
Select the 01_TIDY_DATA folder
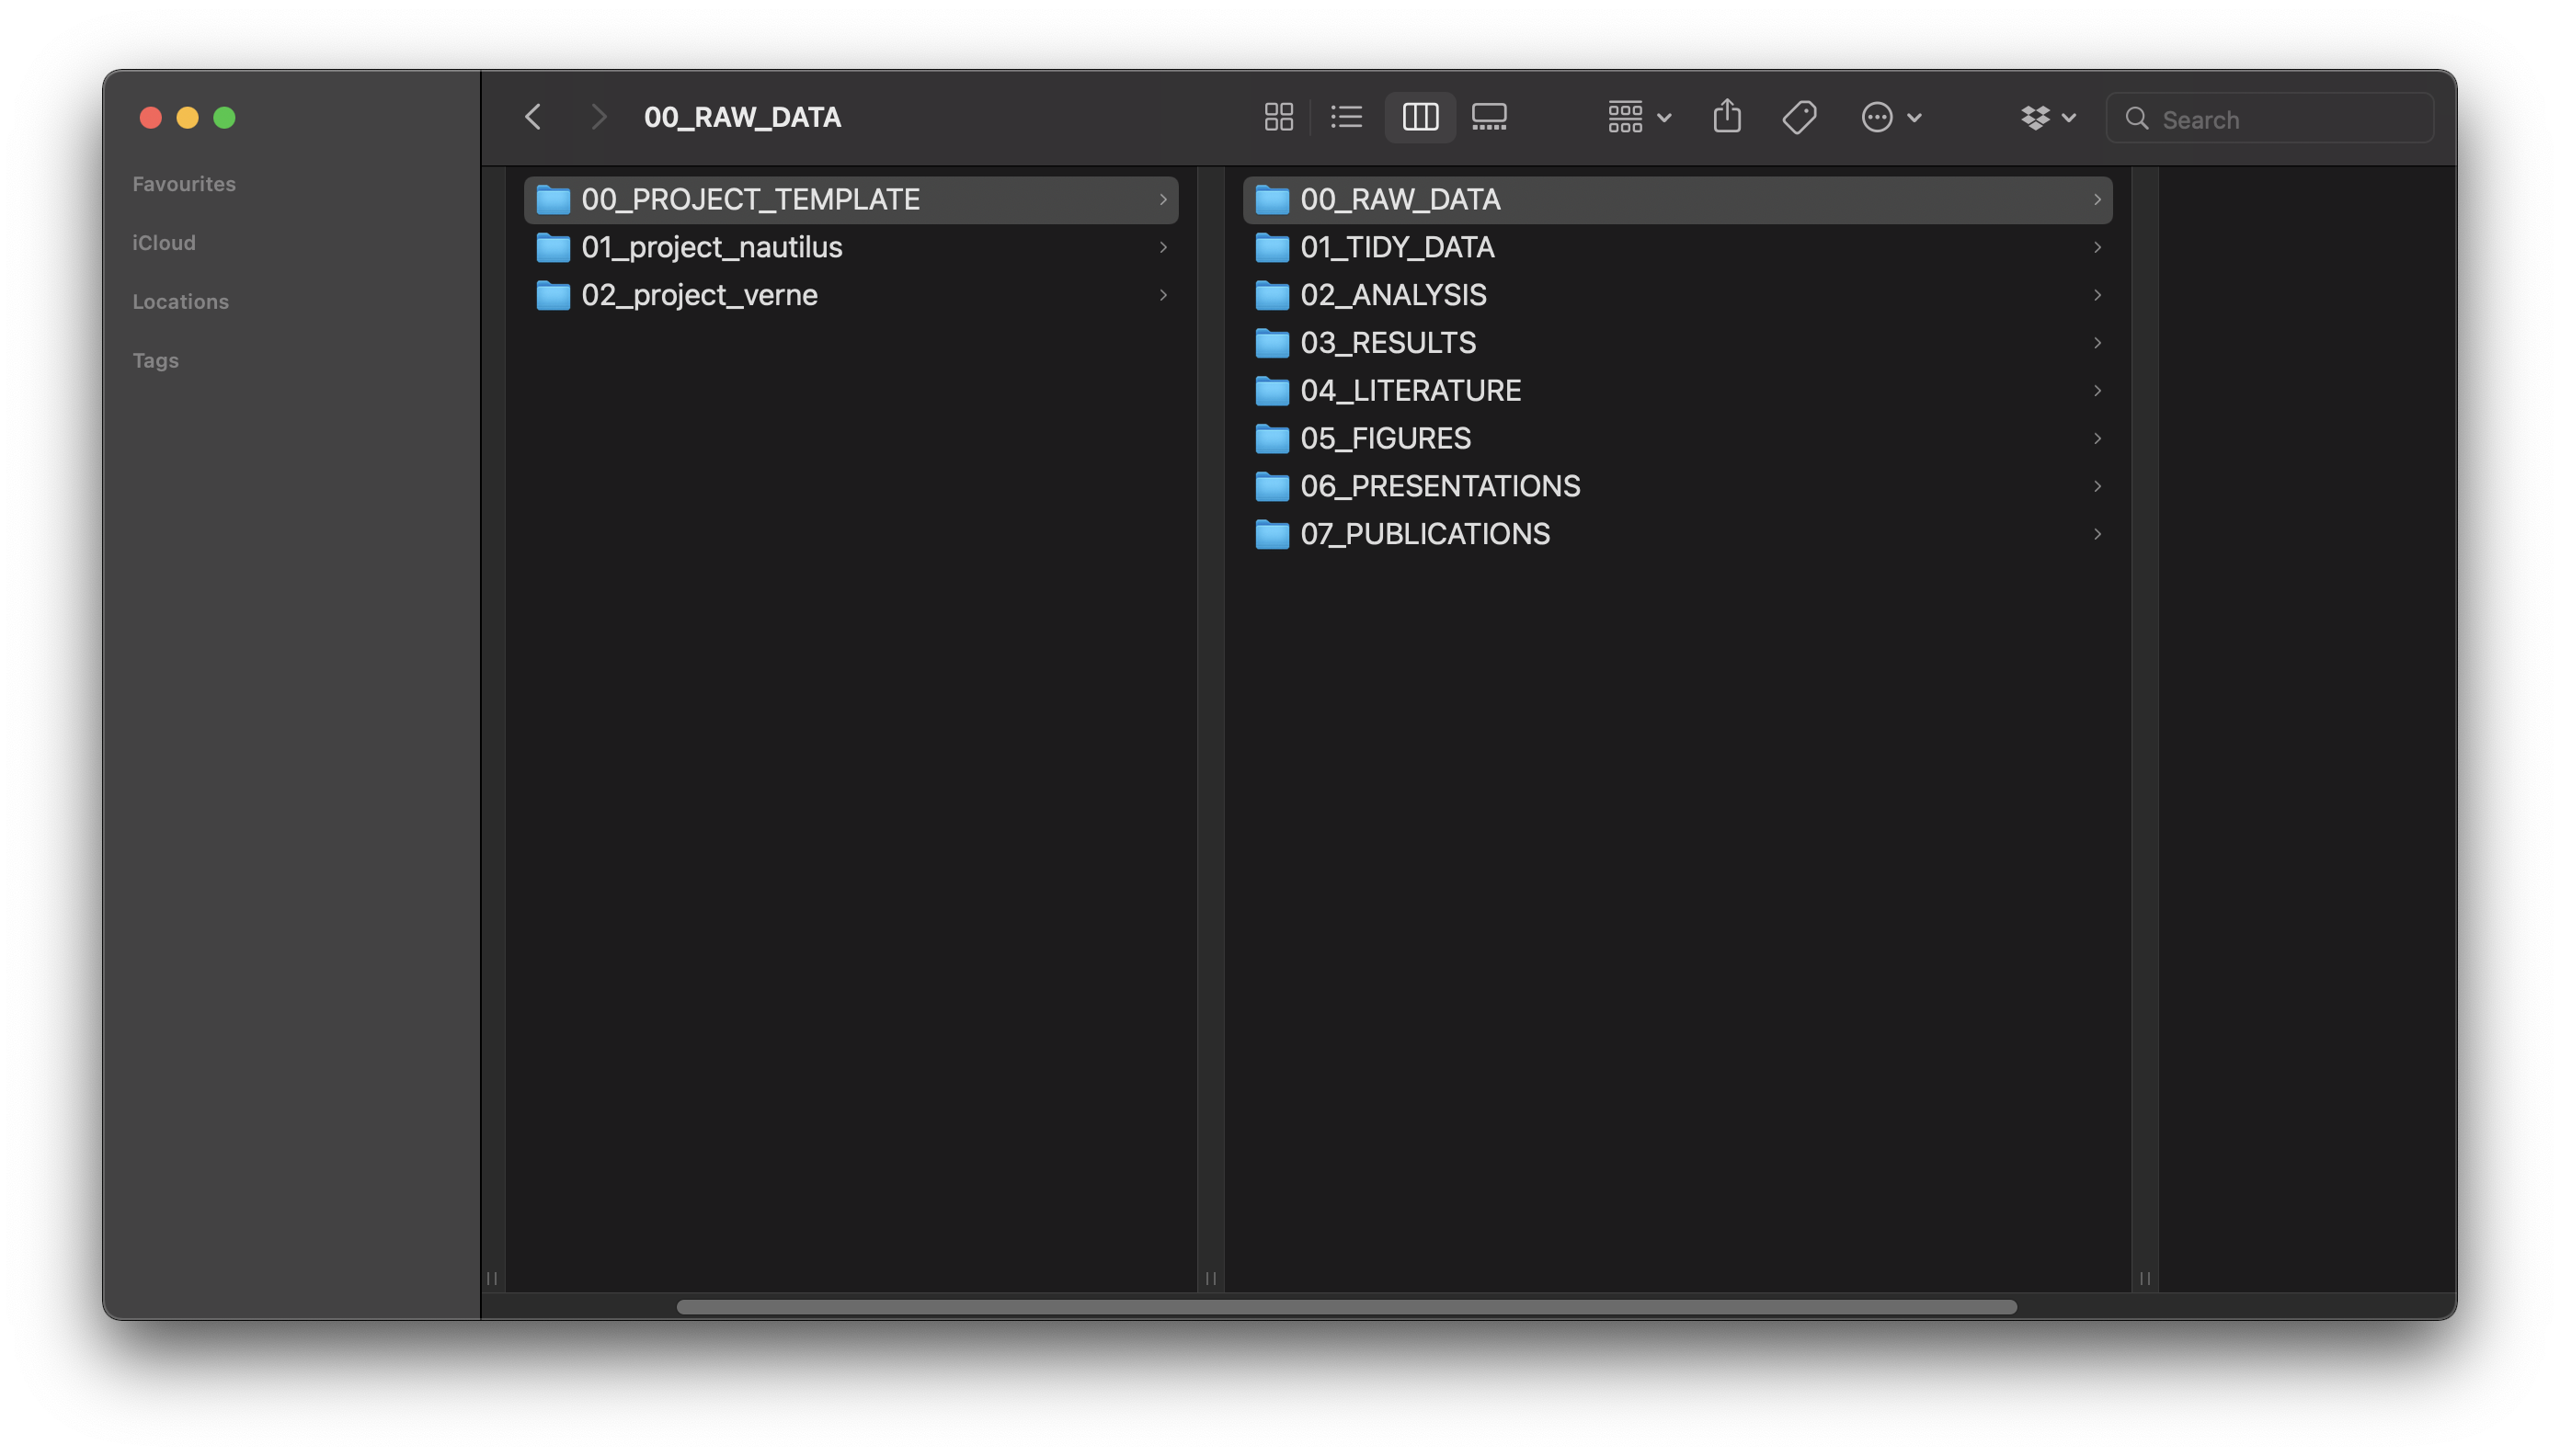(x=1676, y=247)
